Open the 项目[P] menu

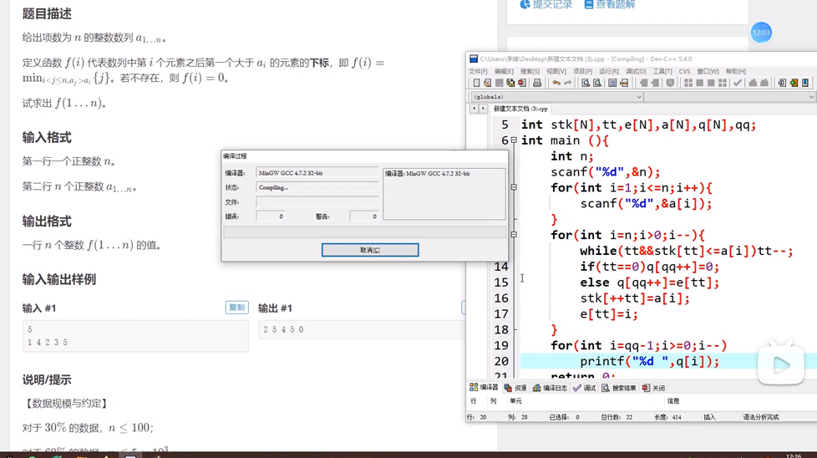[x=582, y=71]
